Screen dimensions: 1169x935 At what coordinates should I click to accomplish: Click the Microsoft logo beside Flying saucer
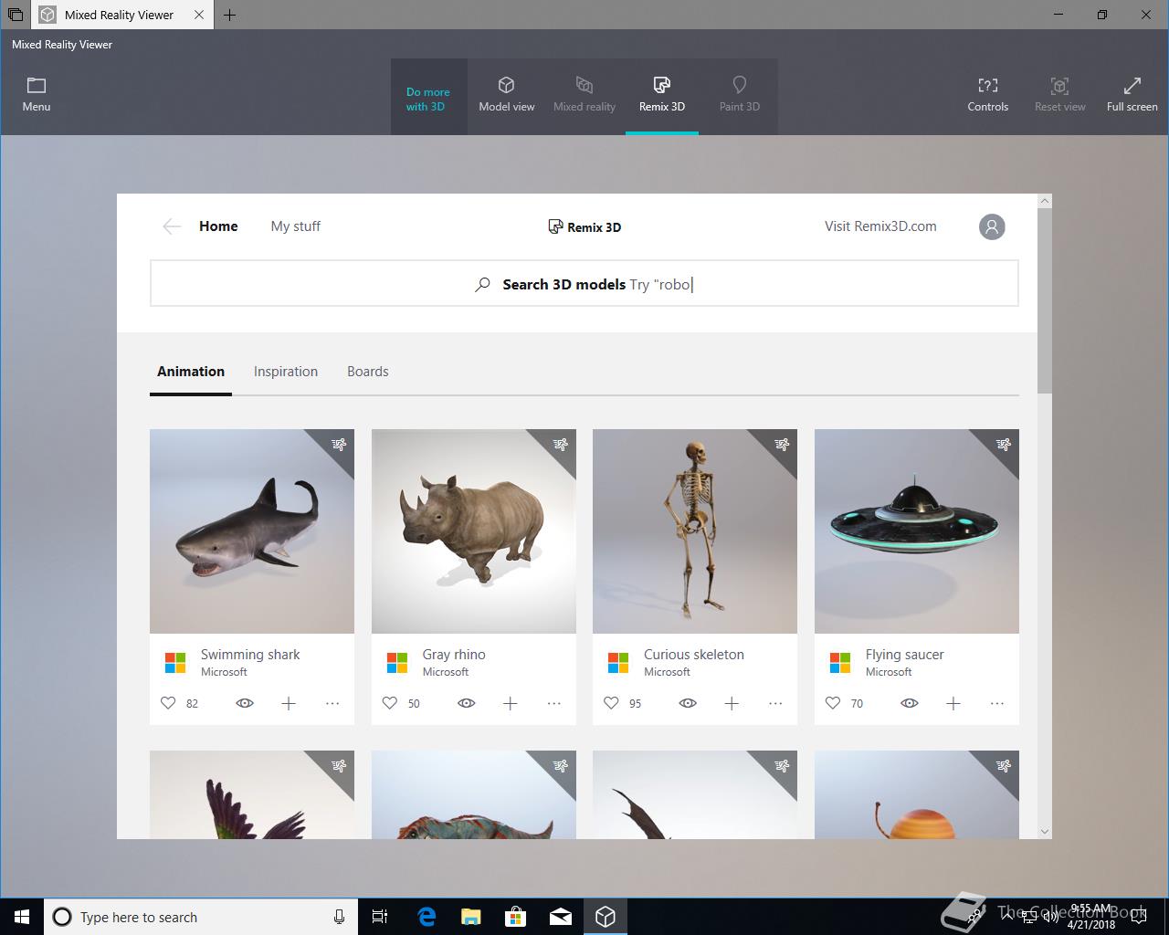point(840,662)
